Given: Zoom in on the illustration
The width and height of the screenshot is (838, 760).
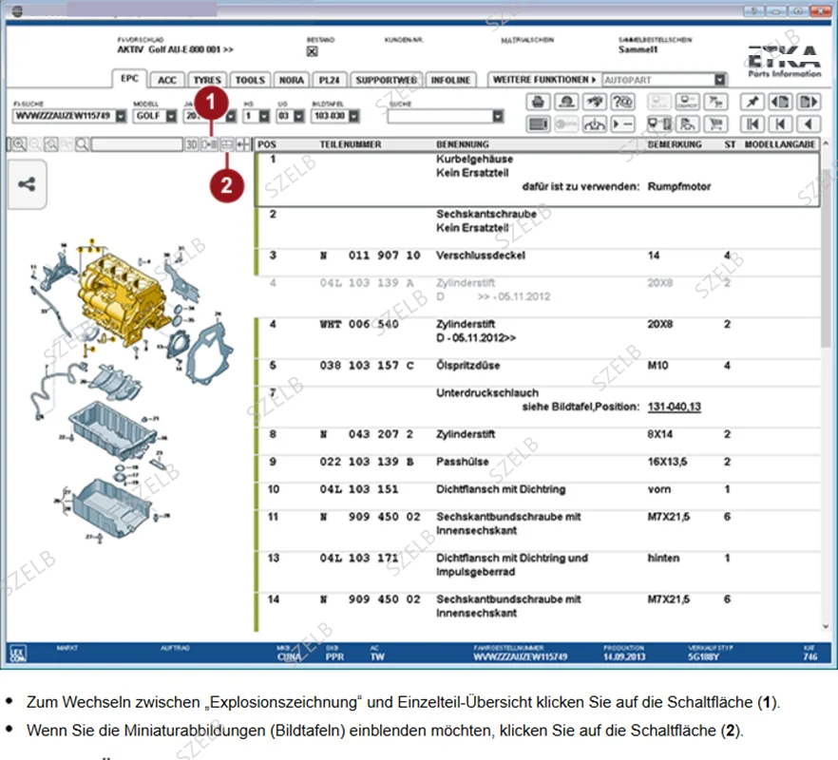Looking at the screenshot, I should (19, 144).
